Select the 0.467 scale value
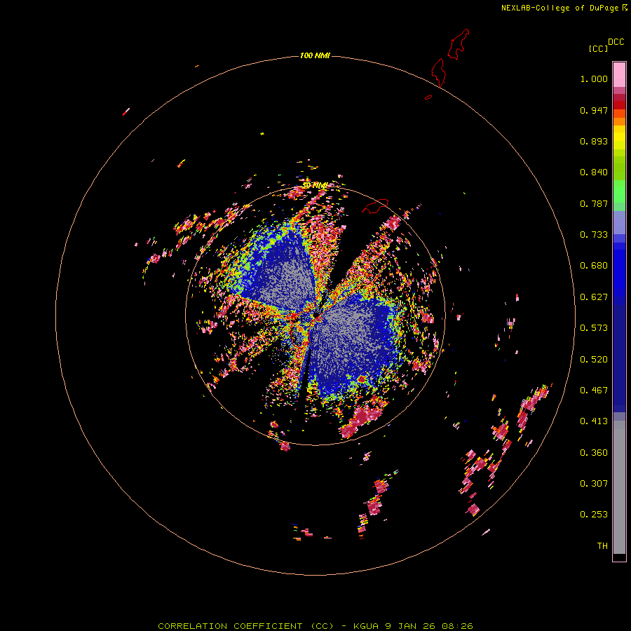 [x=594, y=391]
